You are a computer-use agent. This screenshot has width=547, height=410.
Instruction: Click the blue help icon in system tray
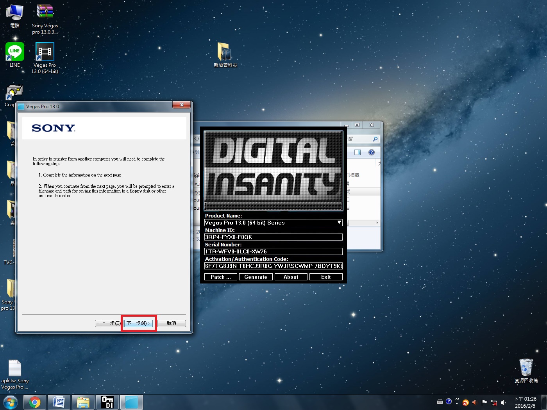pos(449,401)
